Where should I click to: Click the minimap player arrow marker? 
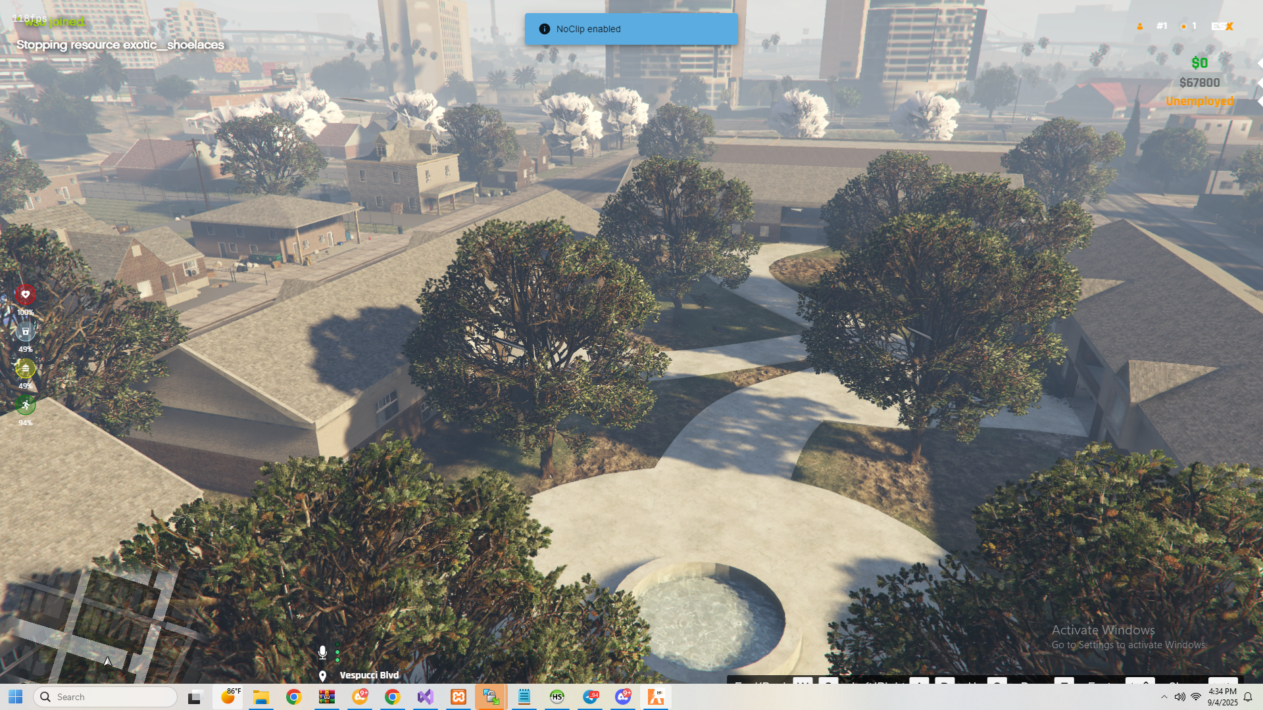(x=108, y=661)
